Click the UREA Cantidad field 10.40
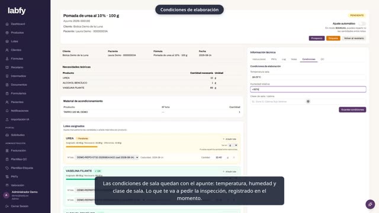 pyautogui.click(x=219, y=157)
